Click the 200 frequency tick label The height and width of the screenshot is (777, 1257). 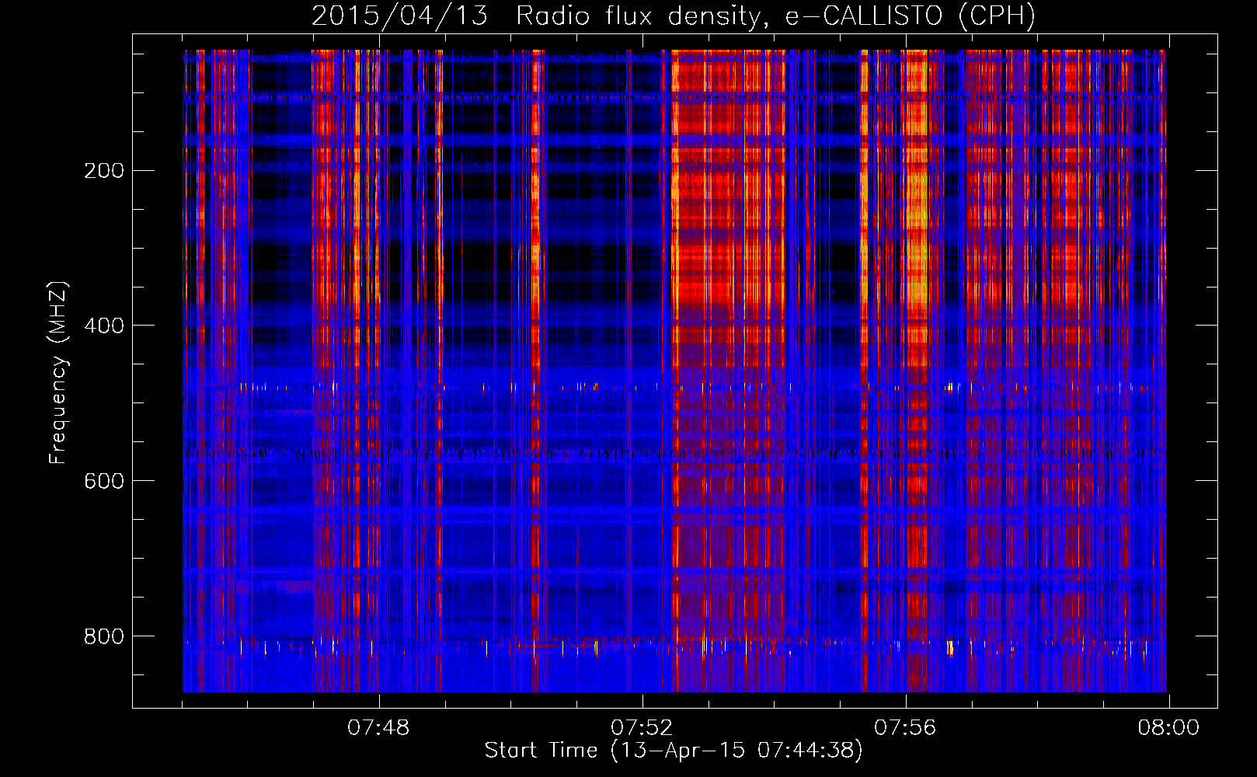pyautogui.click(x=104, y=171)
